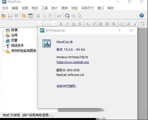This screenshot has height=120, width=148.
Task: Align text left
Action: pos(101,24)
